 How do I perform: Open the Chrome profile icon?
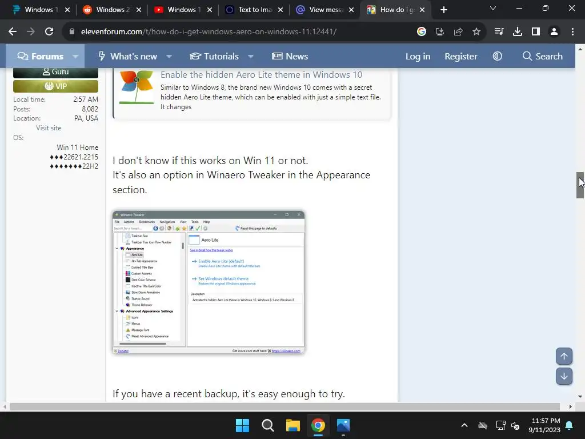pyautogui.click(x=554, y=32)
